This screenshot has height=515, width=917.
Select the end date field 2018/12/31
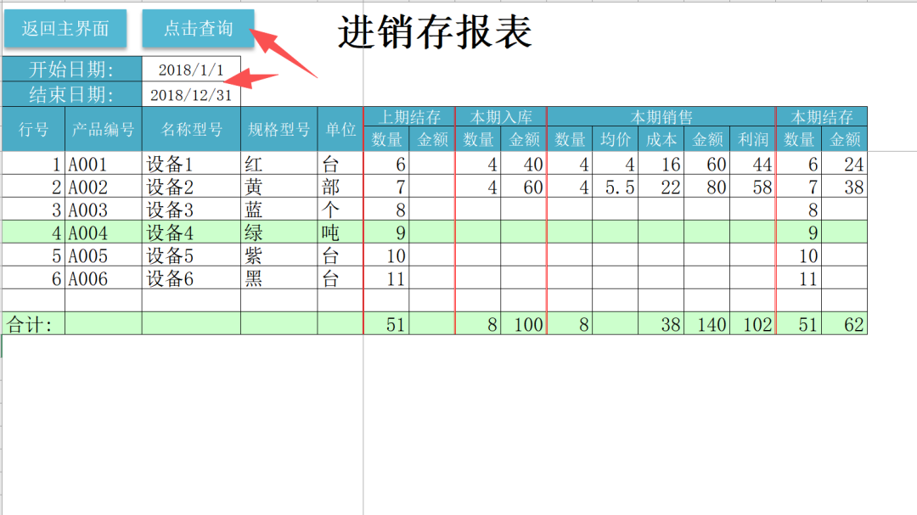tap(191, 95)
